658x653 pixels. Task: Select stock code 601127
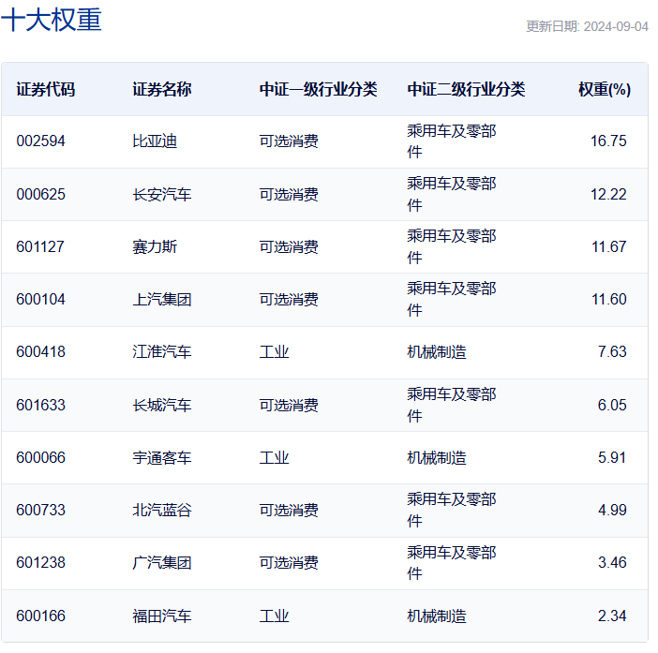point(40,246)
